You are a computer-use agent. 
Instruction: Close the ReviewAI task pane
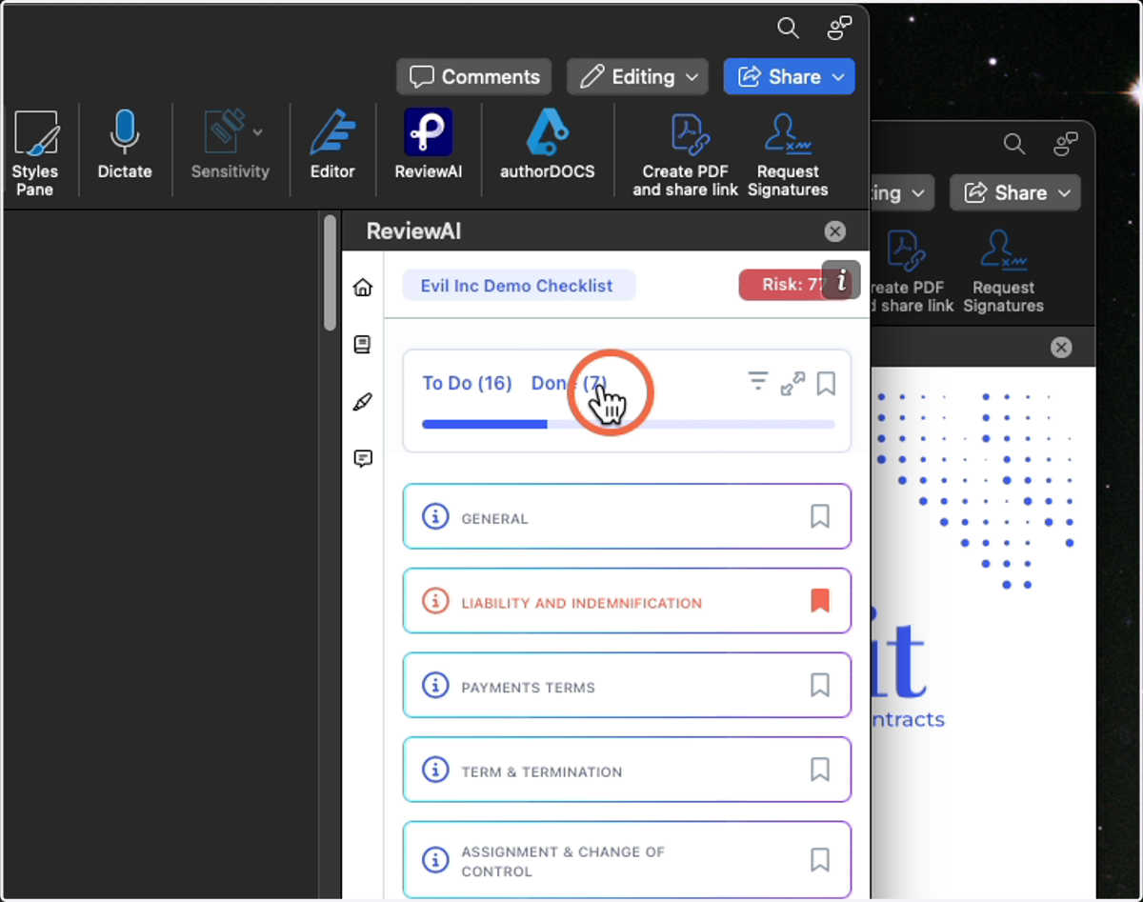point(834,231)
